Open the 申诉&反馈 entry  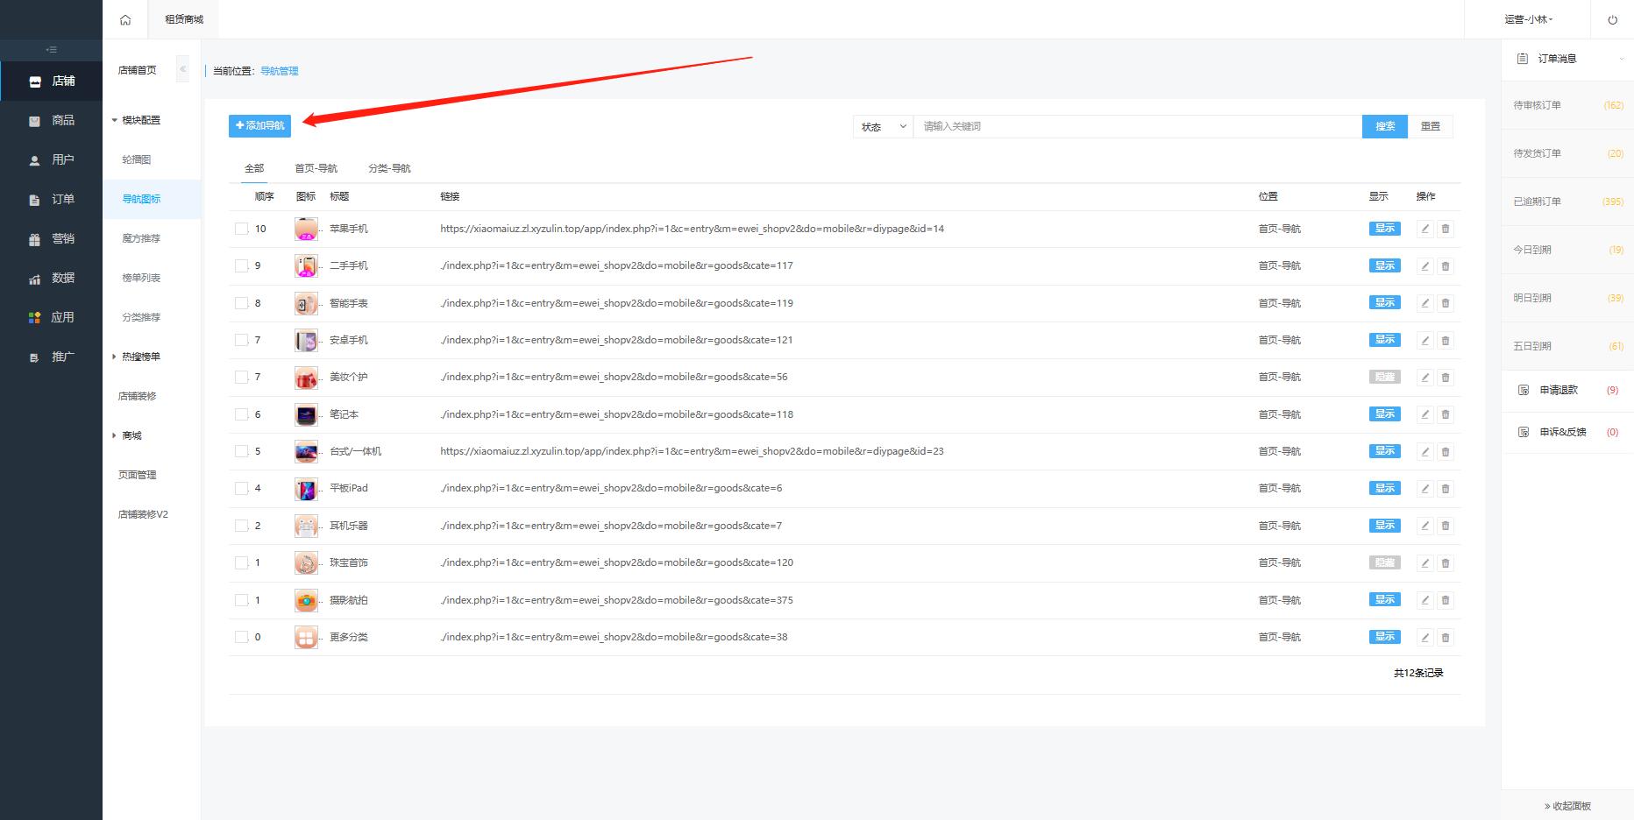[x=1567, y=432]
